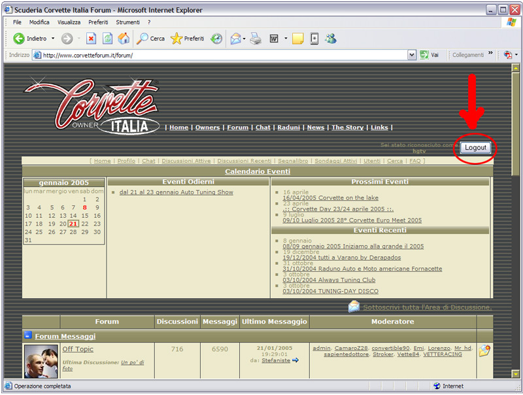
Task: Expand the Word edit dropdown arrow
Action: [x=286, y=39]
